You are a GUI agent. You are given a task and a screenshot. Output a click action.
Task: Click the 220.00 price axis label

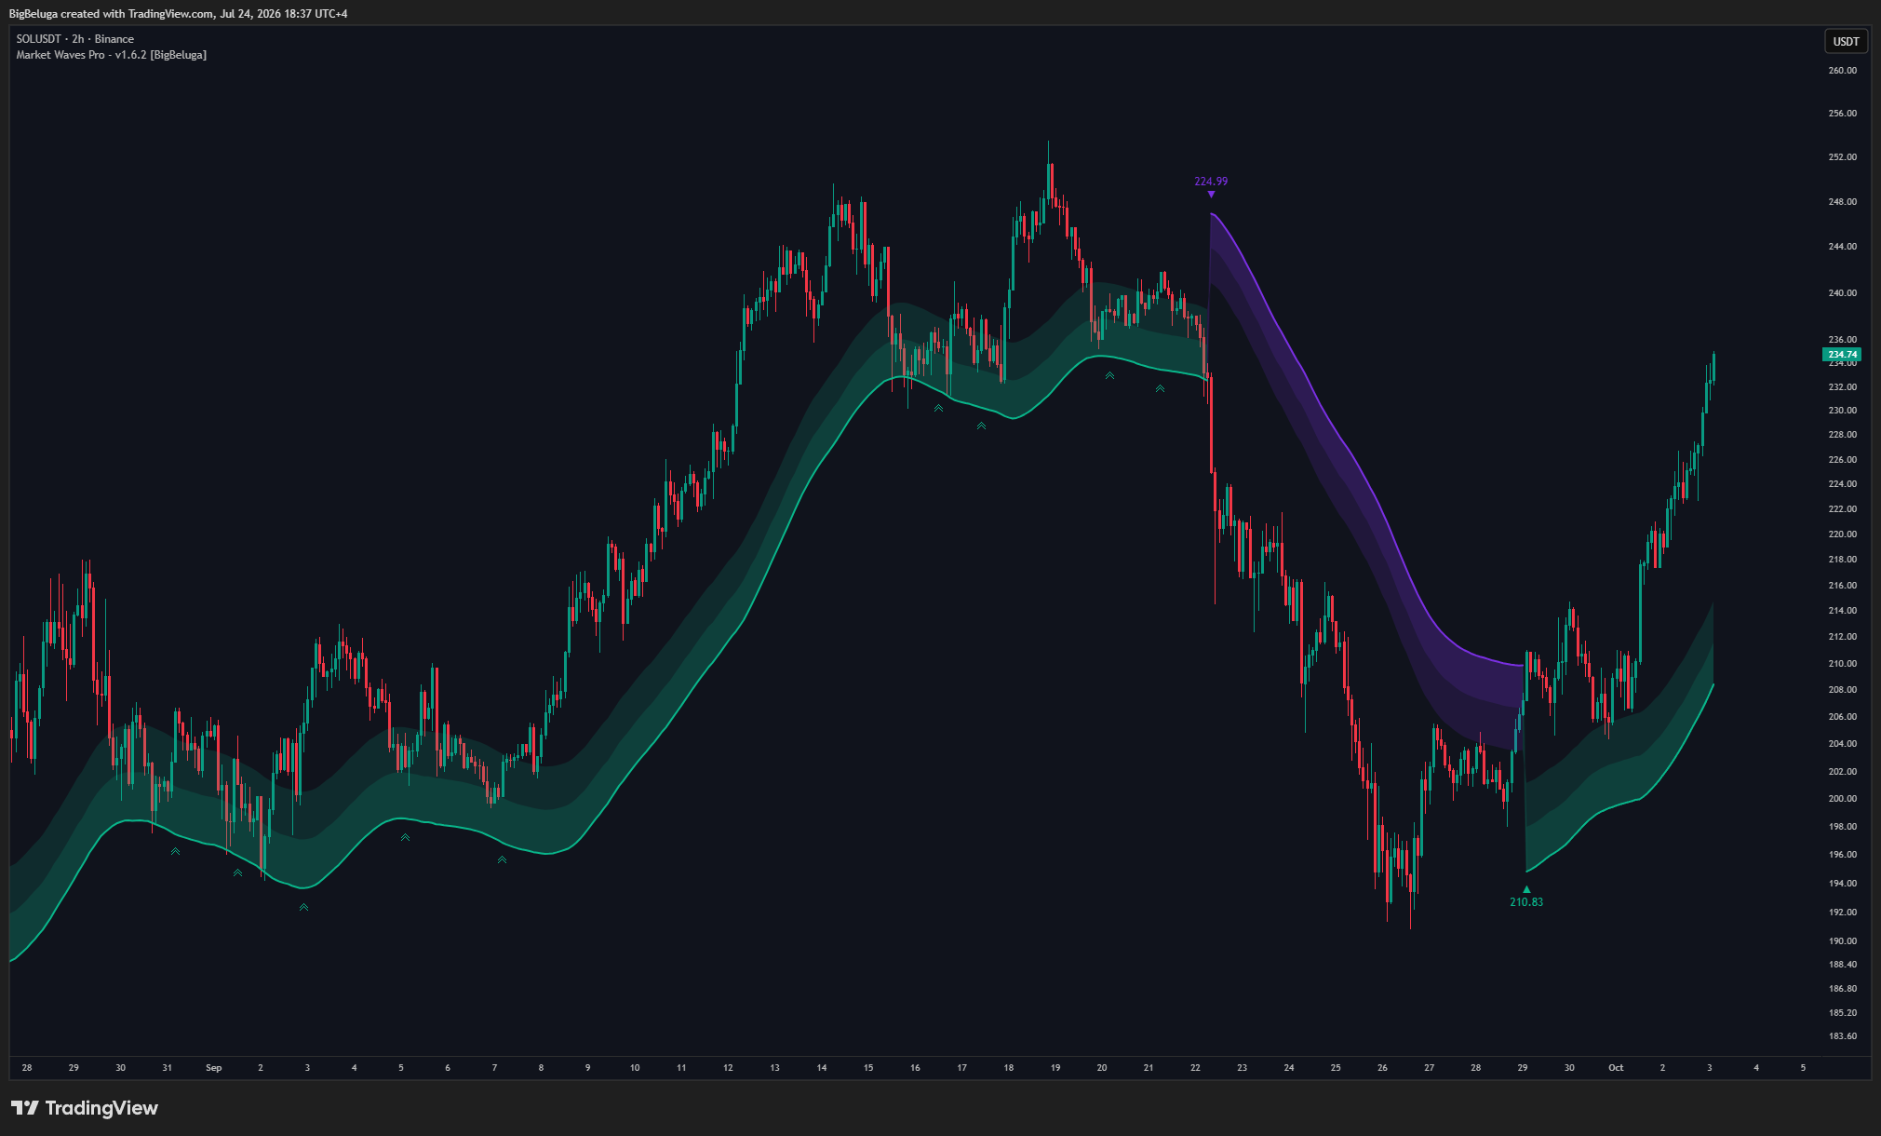pyautogui.click(x=1842, y=534)
